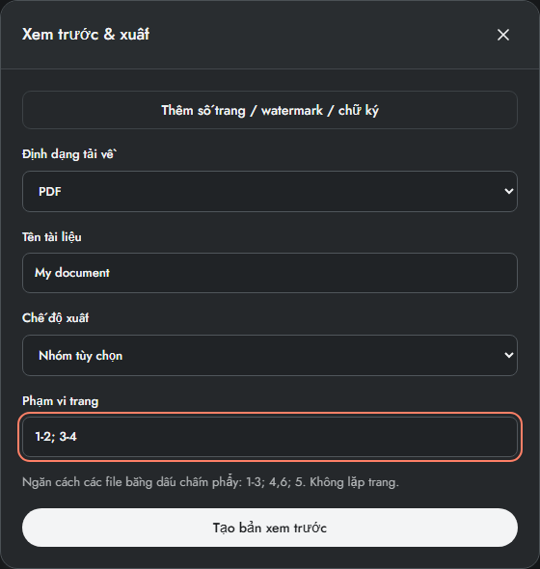Focus the Tên tài liệu input field
540x569 pixels.
(x=270, y=273)
